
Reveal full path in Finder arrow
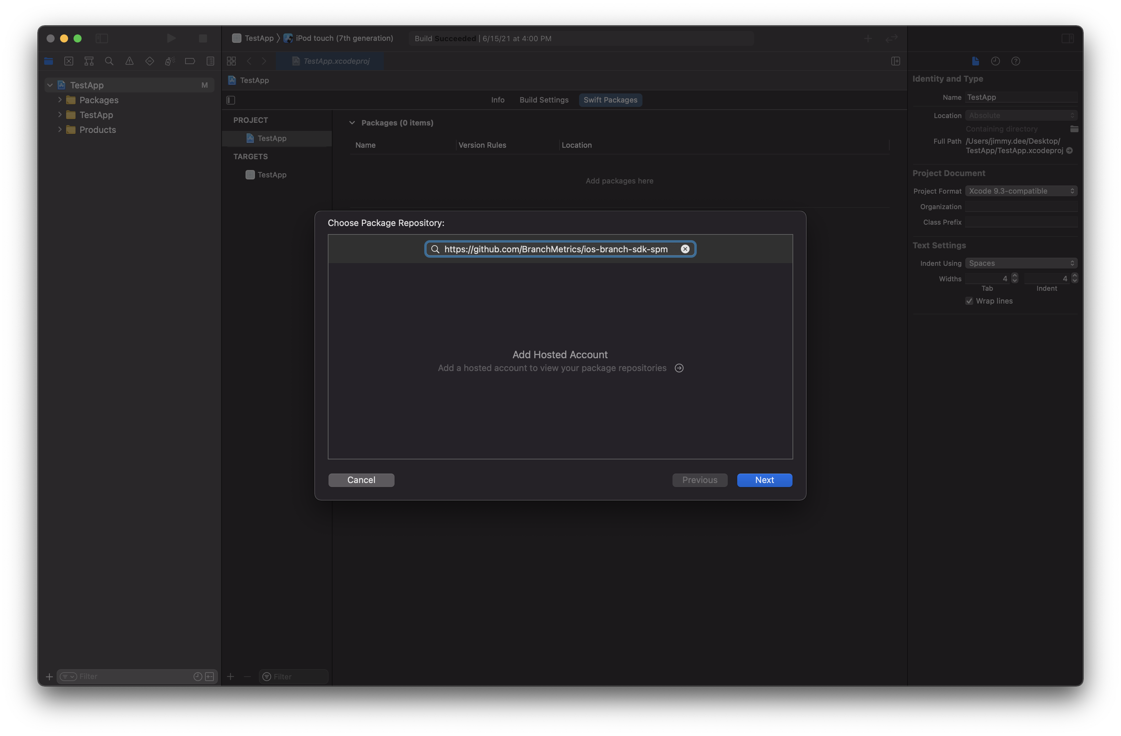(x=1069, y=151)
